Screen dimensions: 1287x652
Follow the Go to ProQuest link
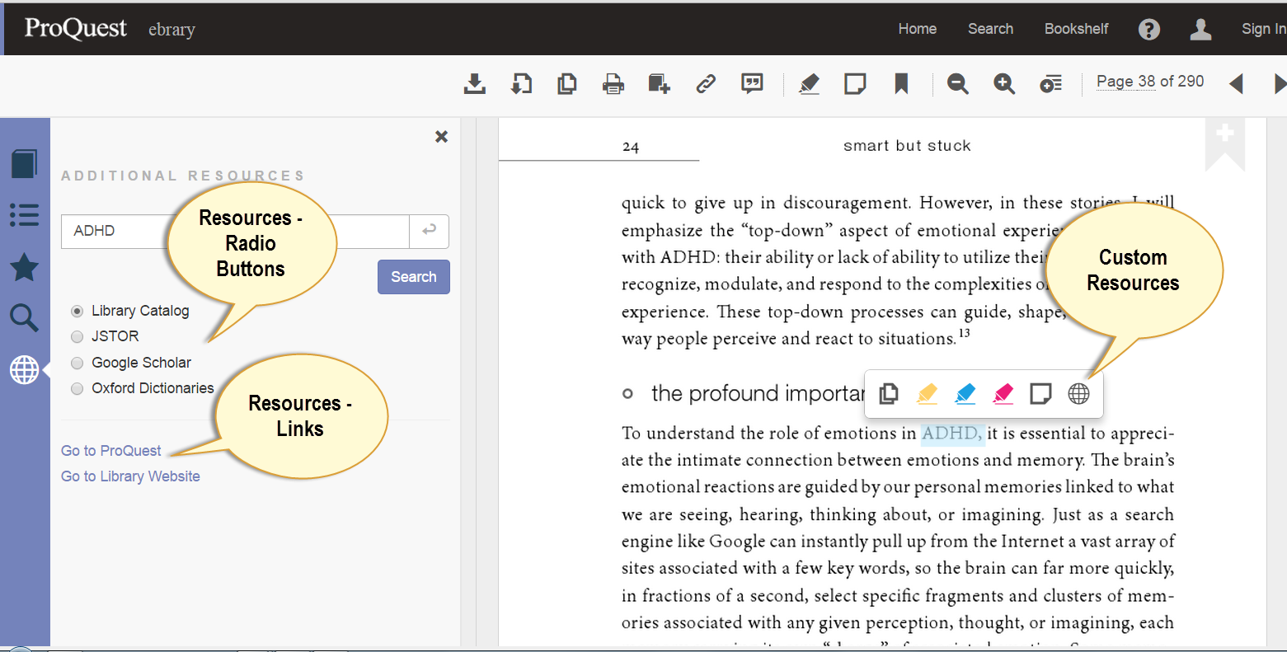[x=111, y=451]
